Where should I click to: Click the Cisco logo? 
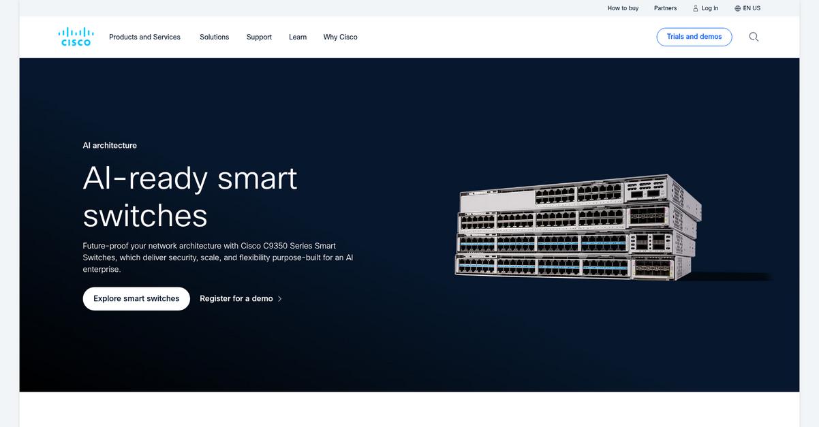click(76, 37)
